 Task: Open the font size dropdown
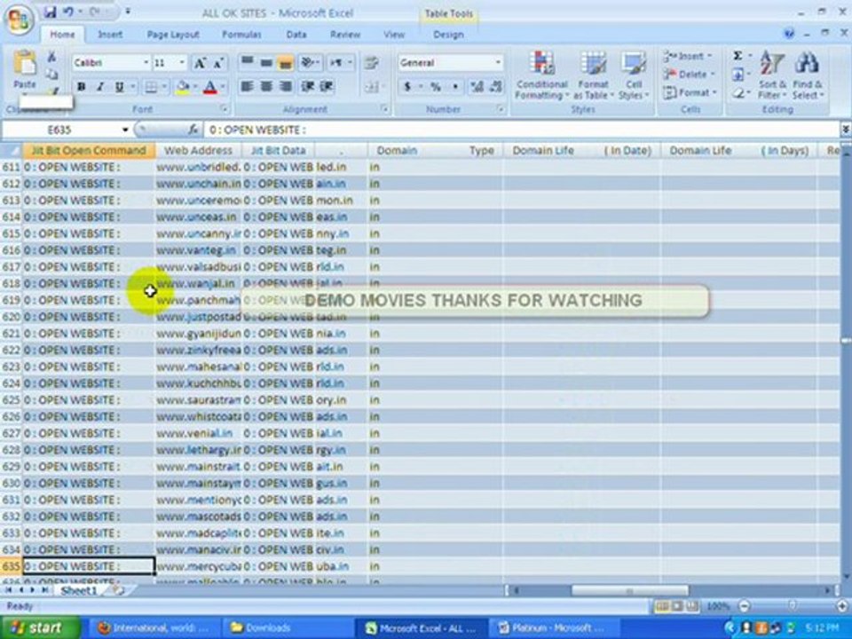click(182, 63)
